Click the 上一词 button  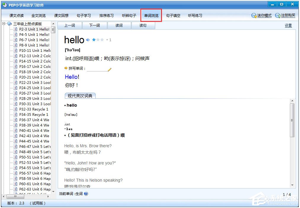(70, 25)
